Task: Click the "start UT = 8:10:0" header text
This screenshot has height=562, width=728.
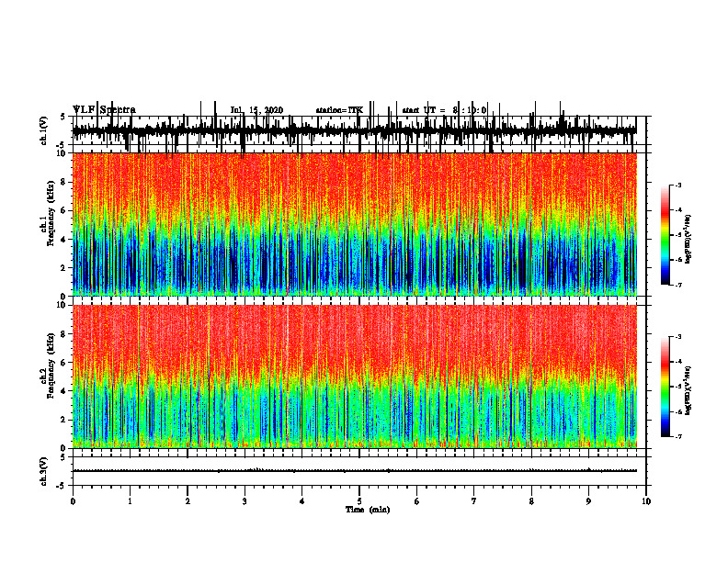Action: point(444,110)
